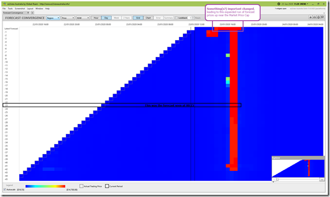Viewport: 330px width, 197px height.
Task: Click the Actual Trading Price legend box
Action: pos(81,186)
